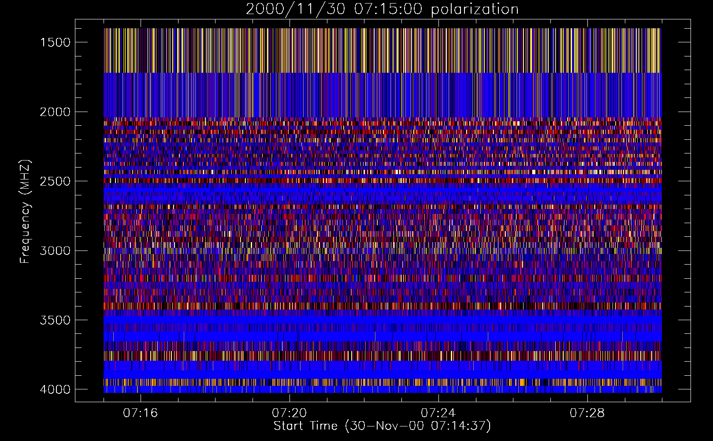This screenshot has height=441, width=713.
Task: Click the 07:16 time axis label
Action: coord(141,413)
